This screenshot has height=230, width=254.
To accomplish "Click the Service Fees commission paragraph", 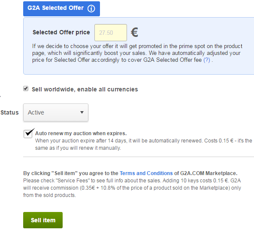I will coord(132,188).
